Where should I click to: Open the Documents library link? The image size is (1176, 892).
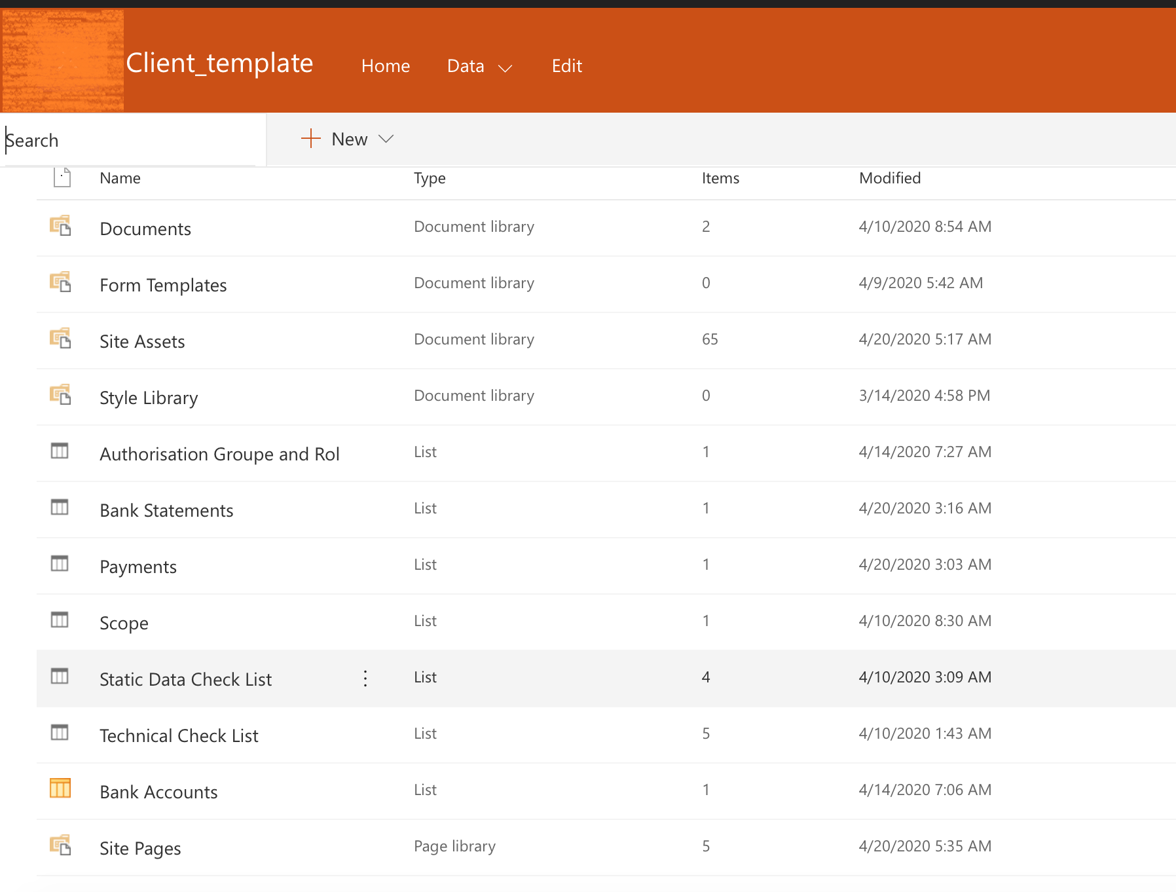145,229
